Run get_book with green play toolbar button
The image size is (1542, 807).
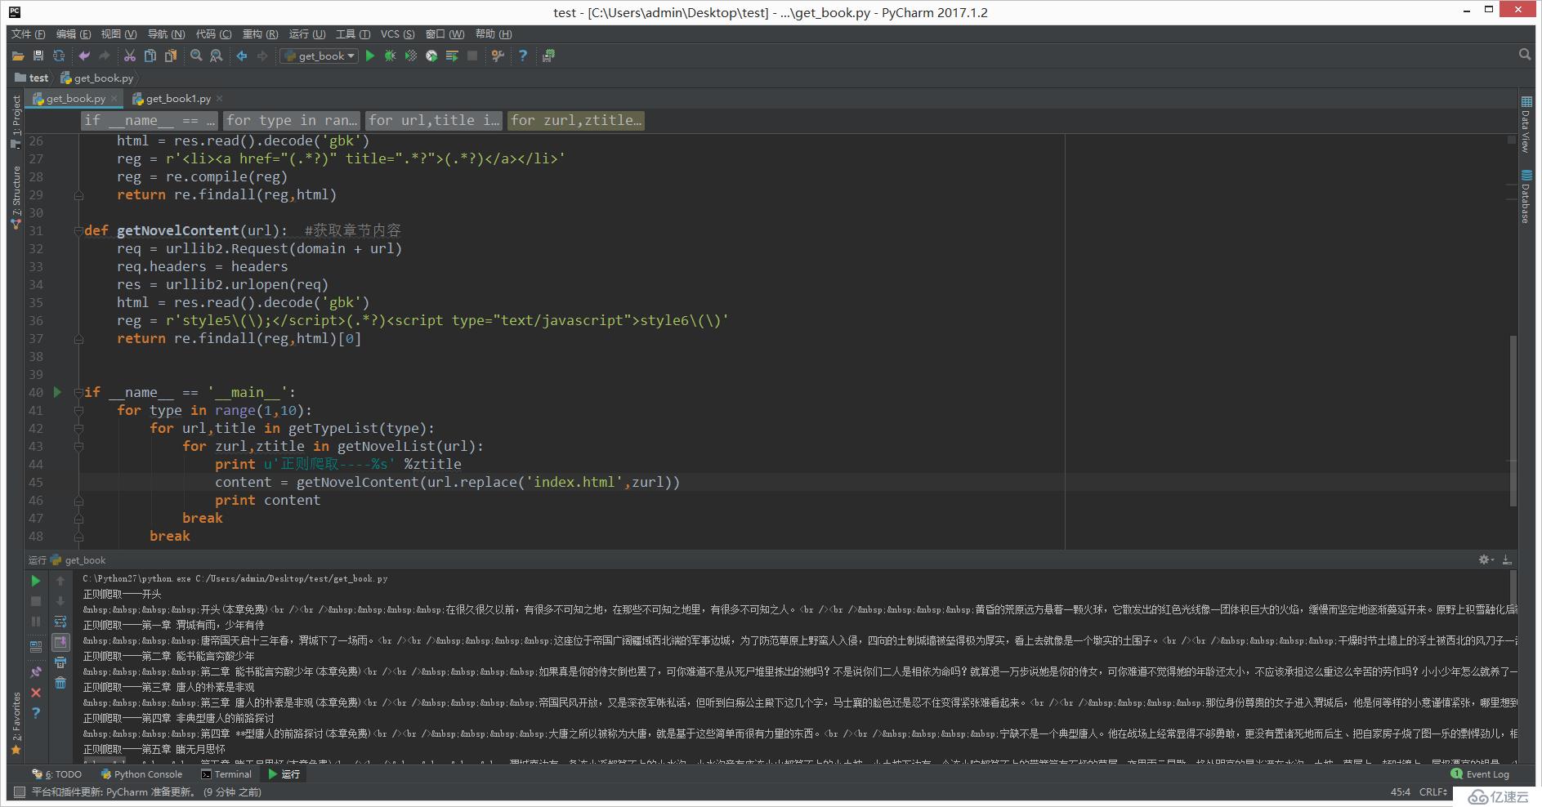pos(370,56)
